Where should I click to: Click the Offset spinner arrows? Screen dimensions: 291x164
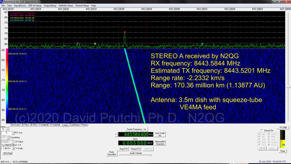tap(8, 128)
